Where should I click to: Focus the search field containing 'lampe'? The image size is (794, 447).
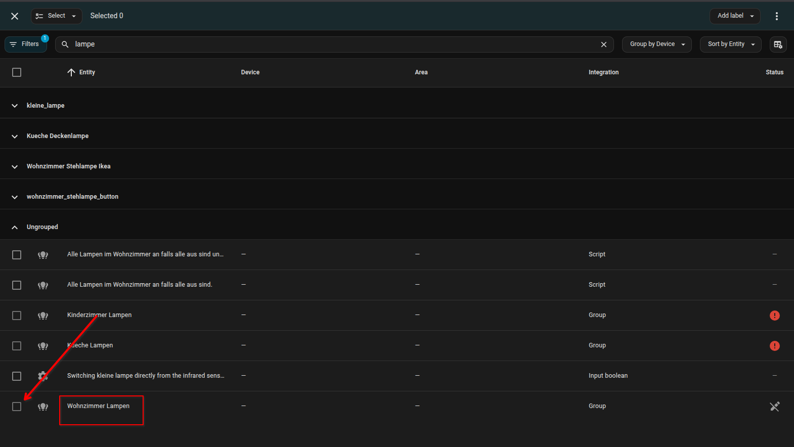click(334, 44)
